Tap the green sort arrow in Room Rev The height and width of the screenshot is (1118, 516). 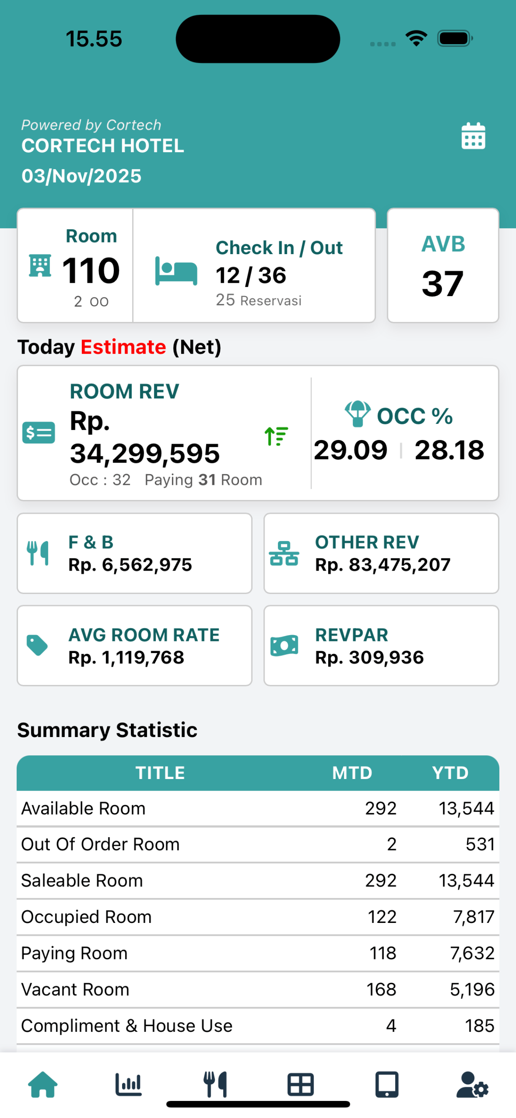tap(276, 436)
